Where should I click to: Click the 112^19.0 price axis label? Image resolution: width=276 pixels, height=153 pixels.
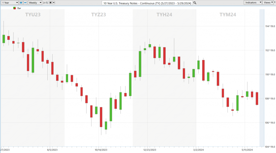270,50
